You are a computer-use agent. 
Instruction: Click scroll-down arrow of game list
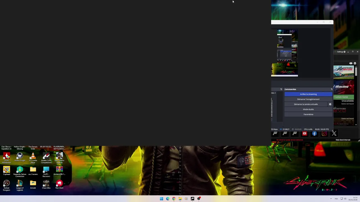[x=356, y=125]
